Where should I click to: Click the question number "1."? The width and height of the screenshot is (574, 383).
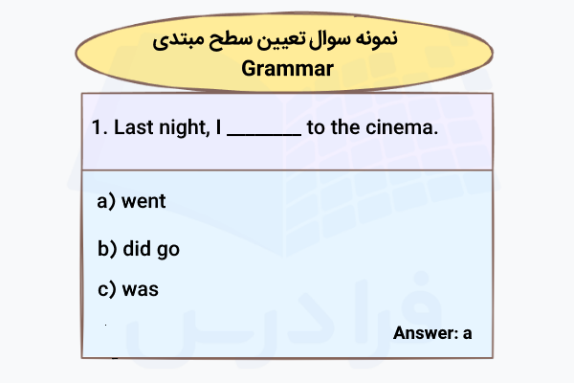tap(98, 127)
